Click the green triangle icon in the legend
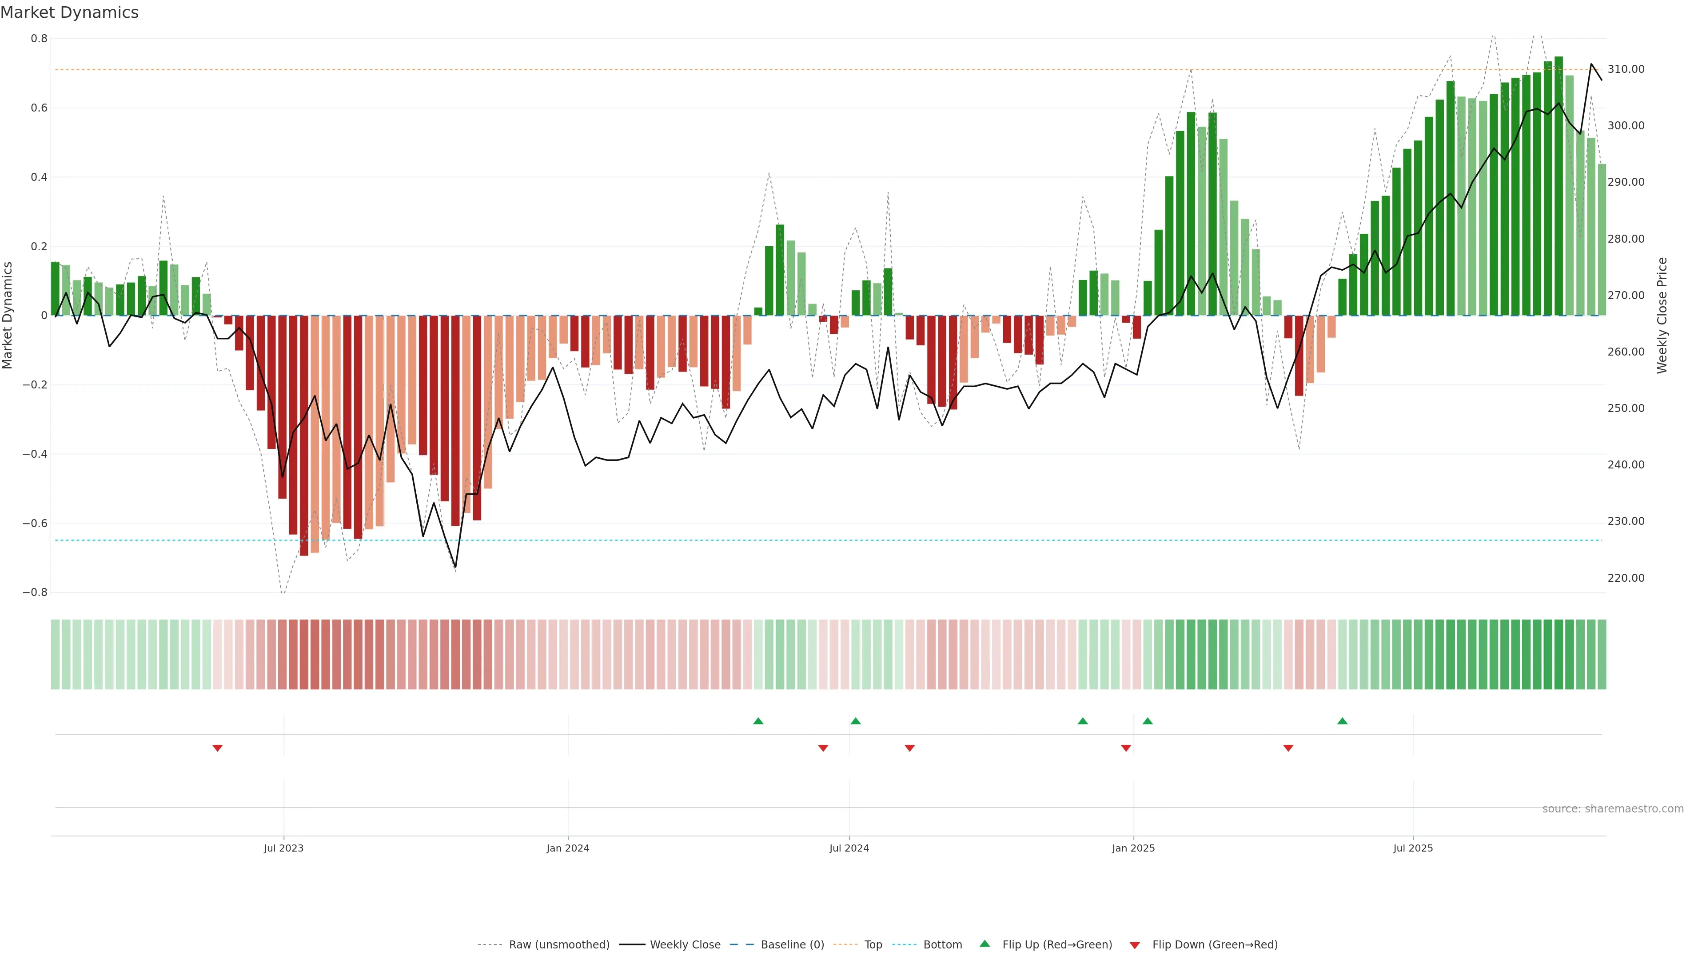1706x960 pixels. click(x=985, y=944)
